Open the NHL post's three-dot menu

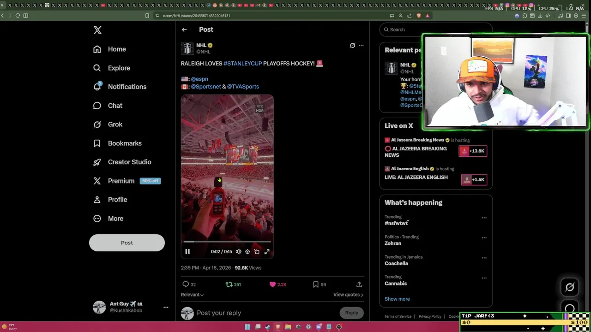pyautogui.click(x=361, y=45)
